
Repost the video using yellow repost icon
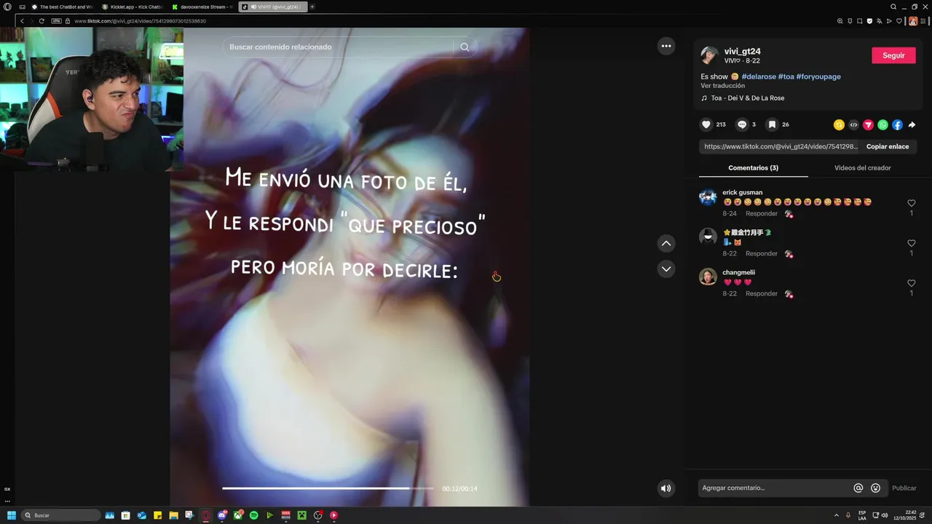pos(839,125)
